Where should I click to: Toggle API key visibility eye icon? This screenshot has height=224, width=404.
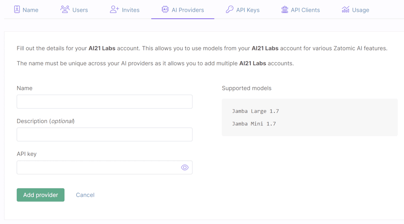click(185, 167)
